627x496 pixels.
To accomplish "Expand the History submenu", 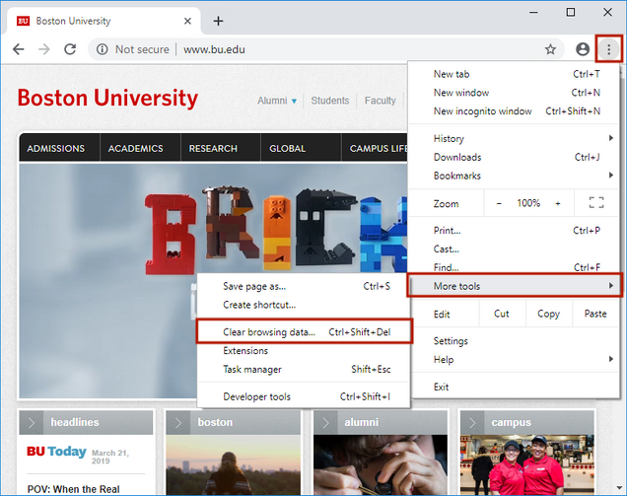I will [x=517, y=139].
